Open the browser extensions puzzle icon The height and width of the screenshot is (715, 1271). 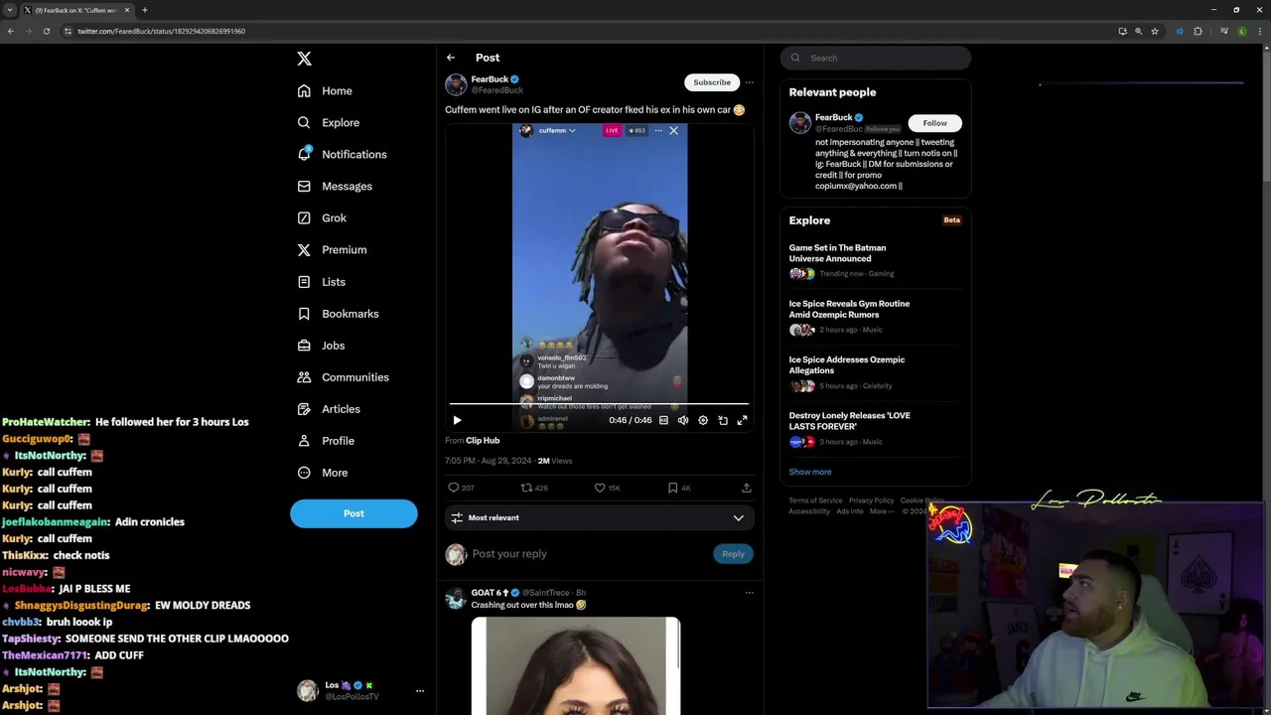pos(1198,31)
